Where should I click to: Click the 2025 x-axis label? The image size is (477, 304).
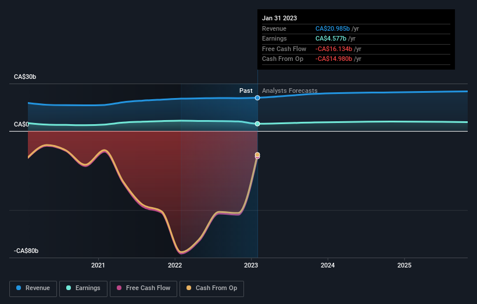[x=404, y=265]
